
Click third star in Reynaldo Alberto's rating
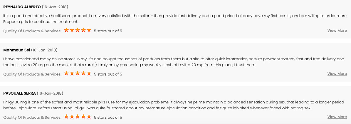click(x=78, y=30)
